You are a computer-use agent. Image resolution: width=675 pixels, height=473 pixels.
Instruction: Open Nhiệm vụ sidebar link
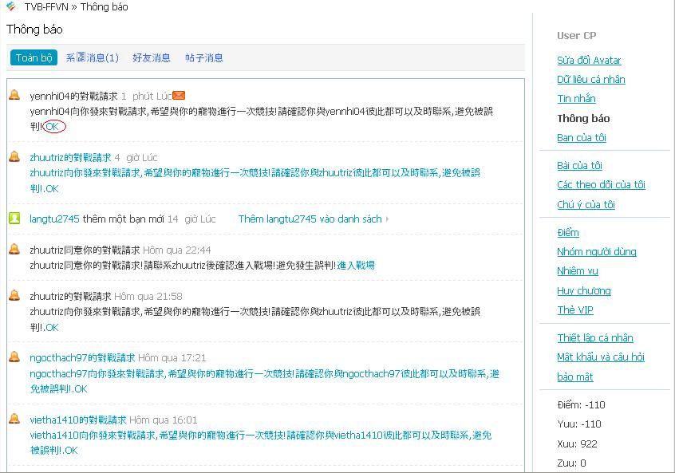tap(578, 270)
